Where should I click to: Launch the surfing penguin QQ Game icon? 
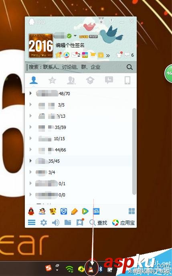42,211
